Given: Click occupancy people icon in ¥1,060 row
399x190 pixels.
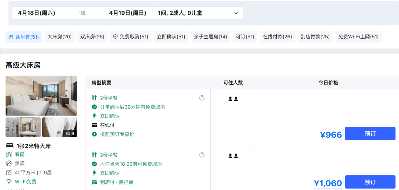Looking at the screenshot, I should click(233, 156).
